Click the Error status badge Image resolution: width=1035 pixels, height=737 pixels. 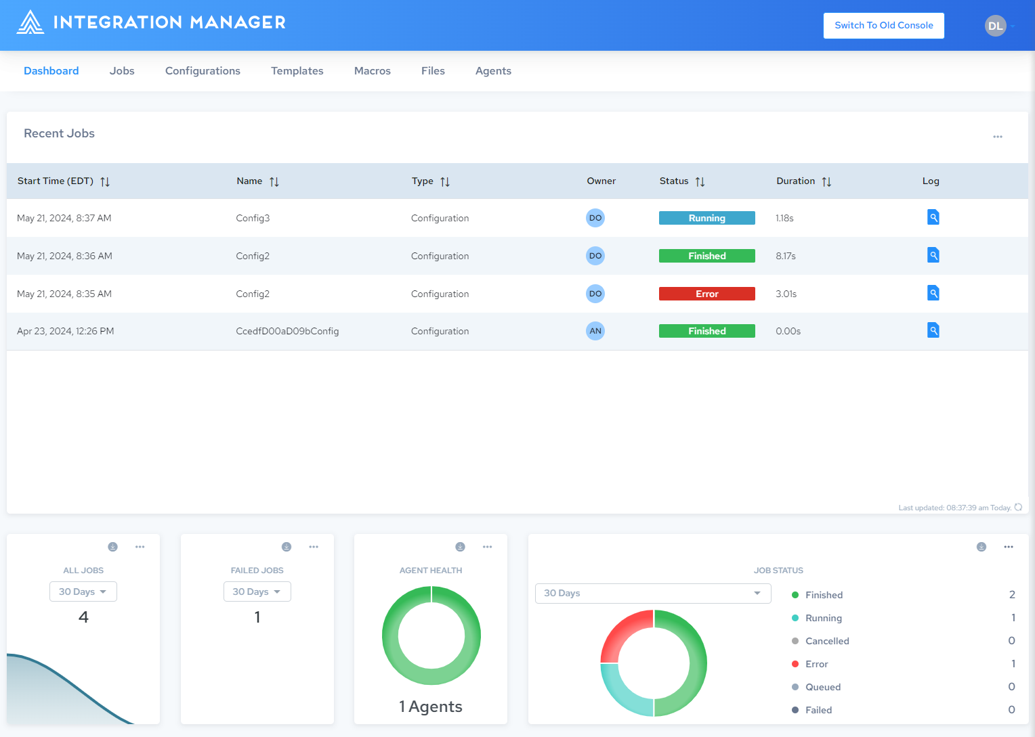(707, 294)
